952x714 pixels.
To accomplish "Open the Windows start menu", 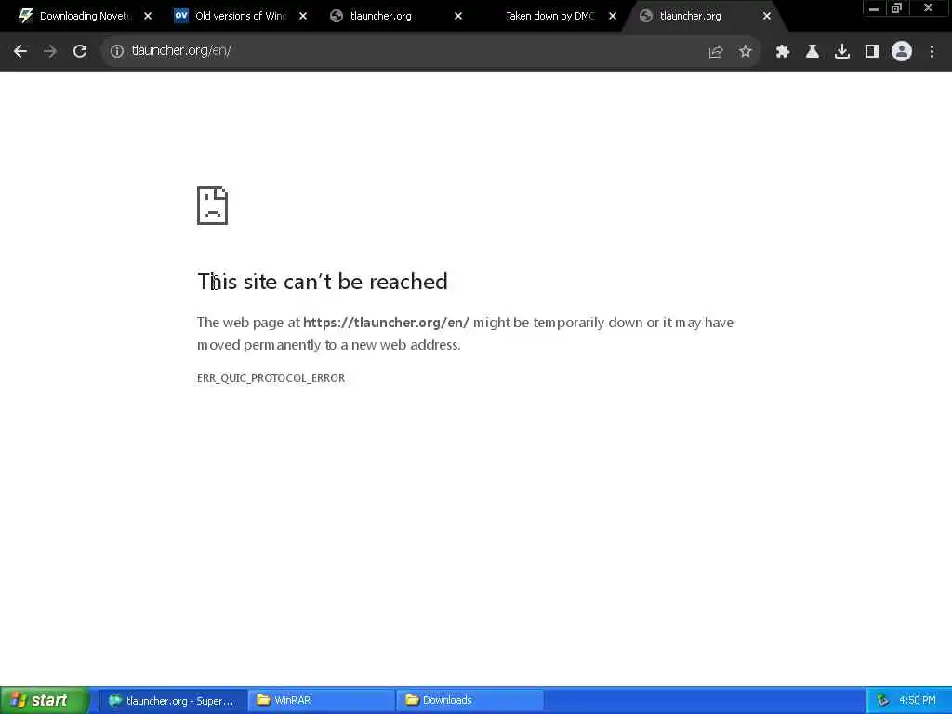I will click(45, 700).
